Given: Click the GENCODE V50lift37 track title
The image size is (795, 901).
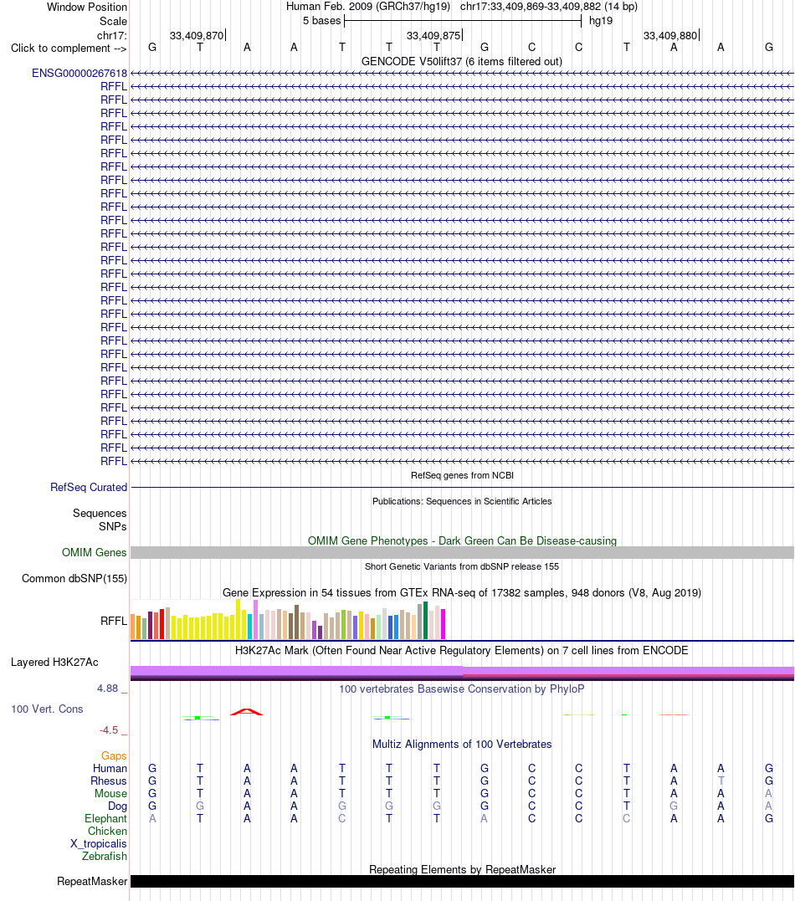Looking at the screenshot, I should [x=462, y=61].
